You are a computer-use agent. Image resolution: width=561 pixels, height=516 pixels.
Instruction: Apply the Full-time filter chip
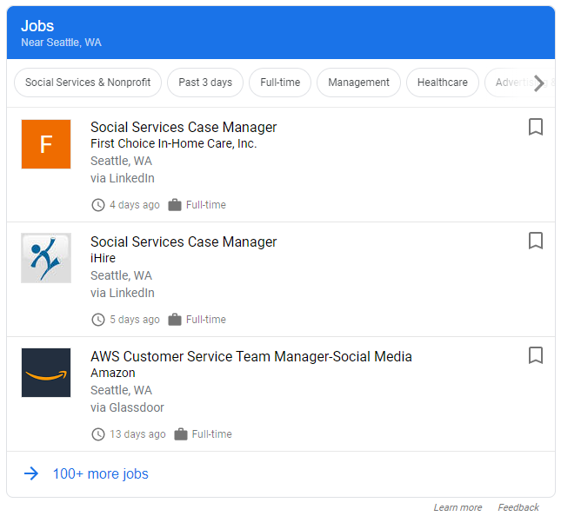pos(280,83)
